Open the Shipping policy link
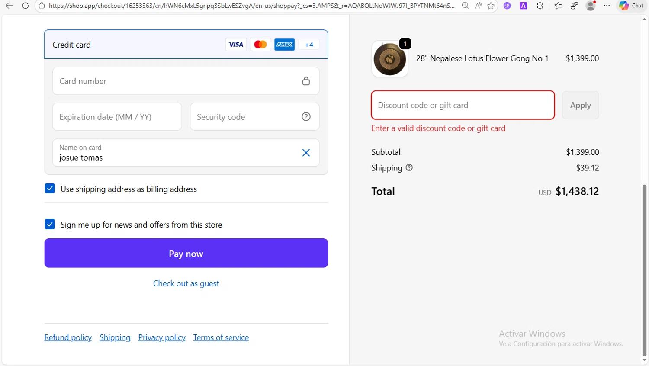649x366 pixels. (115, 337)
